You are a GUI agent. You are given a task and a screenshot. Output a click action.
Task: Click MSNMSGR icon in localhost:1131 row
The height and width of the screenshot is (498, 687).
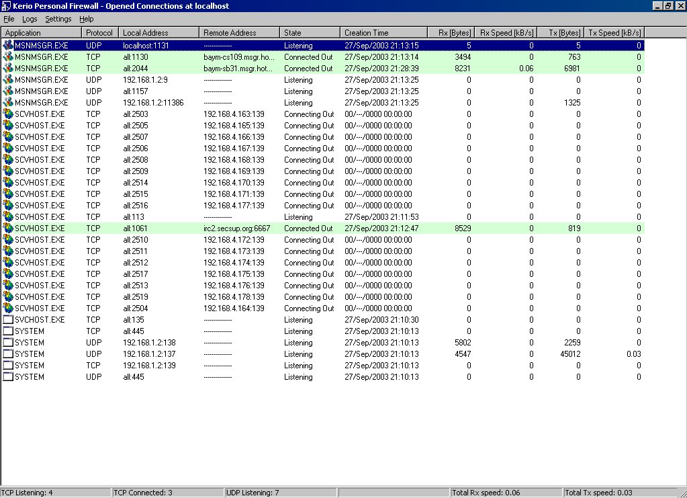click(x=8, y=46)
